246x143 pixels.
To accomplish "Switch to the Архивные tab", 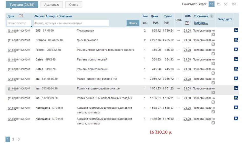I will click(52, 5).
